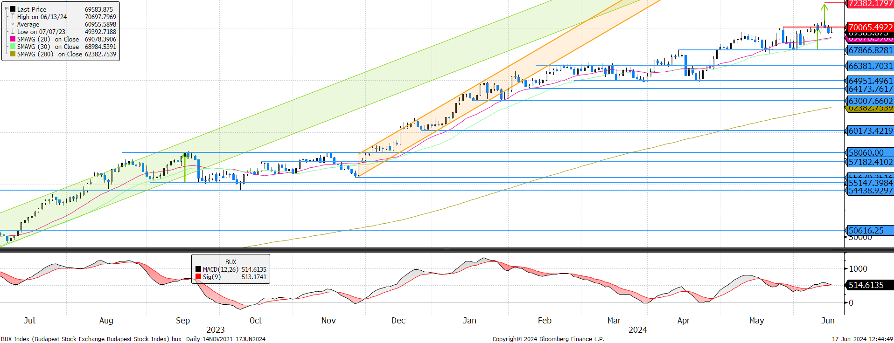Collapse the Last Price legend tree

point(7,9)
